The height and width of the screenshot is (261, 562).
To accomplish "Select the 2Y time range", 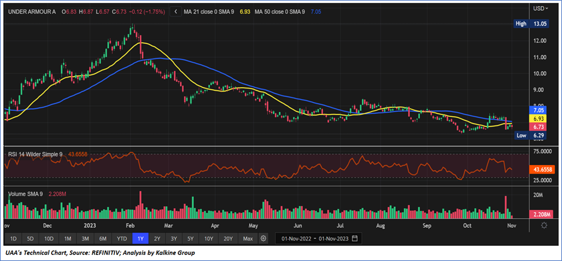I will click(157, 239).
